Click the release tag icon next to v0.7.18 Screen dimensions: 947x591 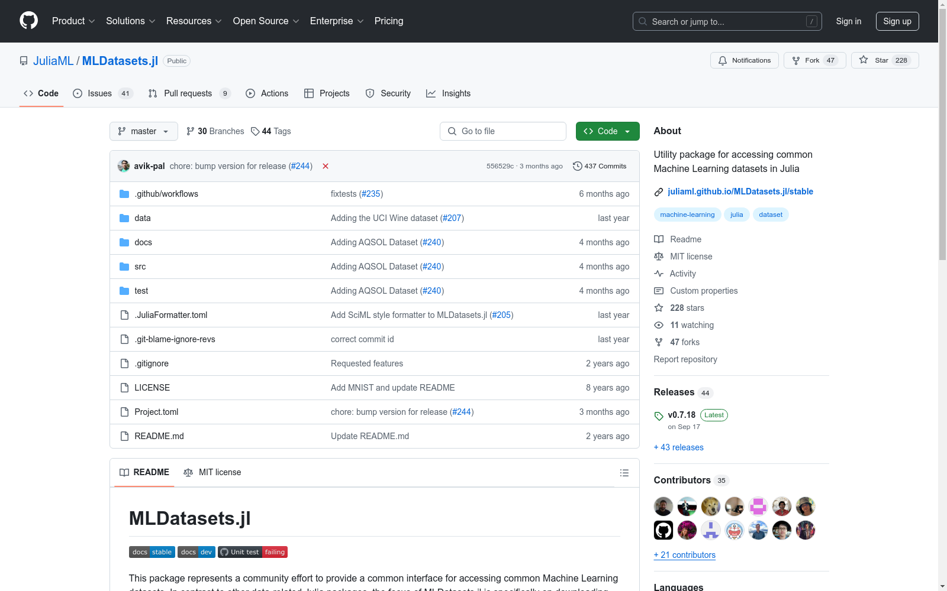(659, 416)
